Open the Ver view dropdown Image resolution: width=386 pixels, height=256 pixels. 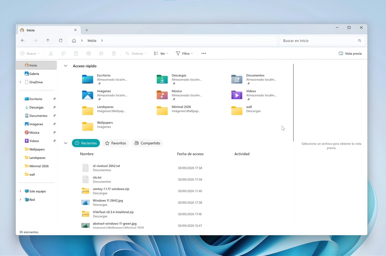[x=161, y=53]
